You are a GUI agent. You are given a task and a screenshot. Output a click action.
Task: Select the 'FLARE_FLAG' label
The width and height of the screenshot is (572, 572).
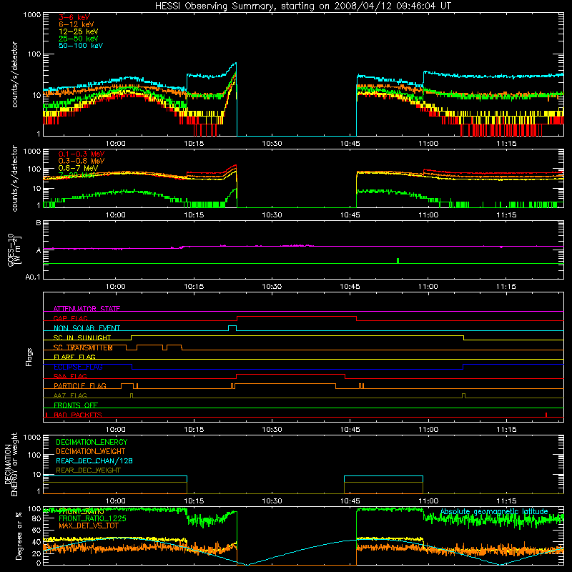(x=74, y=357)
